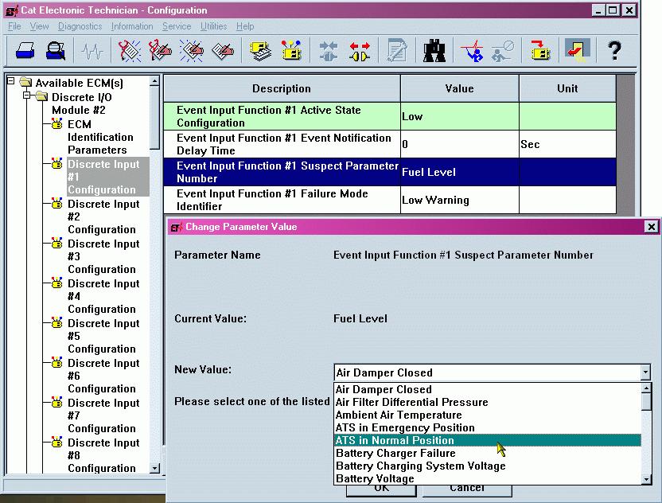
Task: Click the Discrete Input #8 chip icon
Action: (x=56, y=442)
